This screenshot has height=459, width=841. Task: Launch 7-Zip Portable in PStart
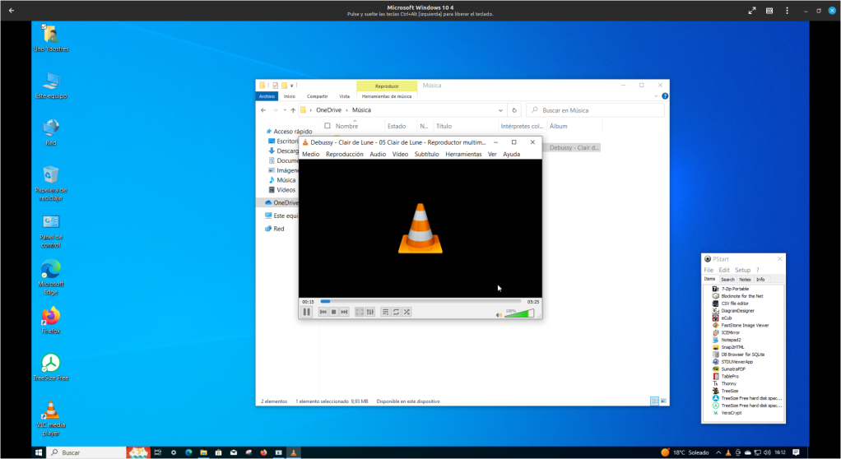pyautogui.click(x=734, y=289)
